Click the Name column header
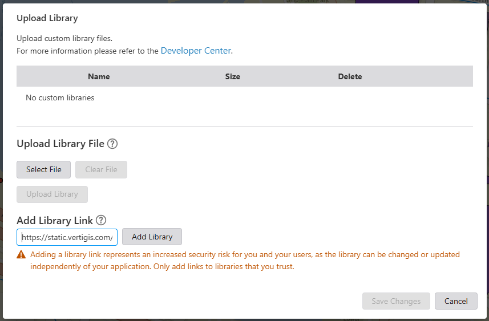This screenshot has width=489, height=321. tap(99, 76)
